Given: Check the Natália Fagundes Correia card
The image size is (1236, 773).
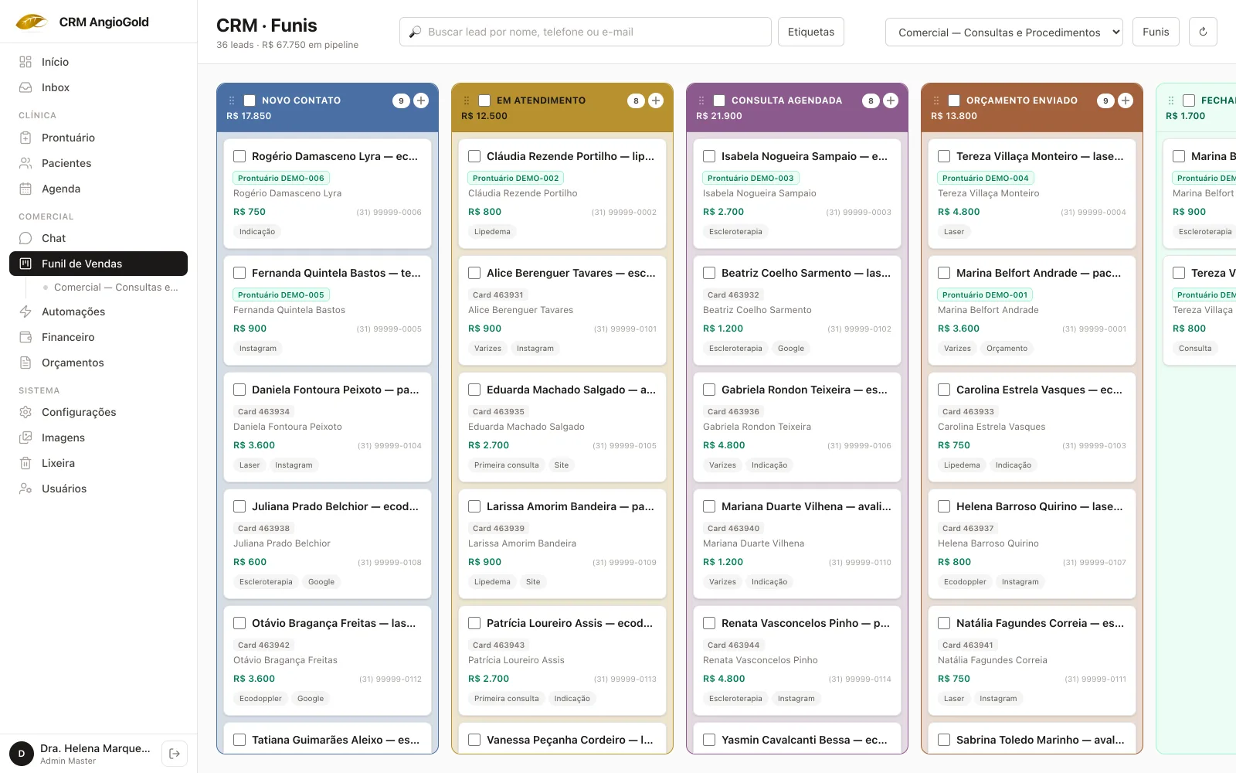Looking at the screenshot, I should (944, 623).
